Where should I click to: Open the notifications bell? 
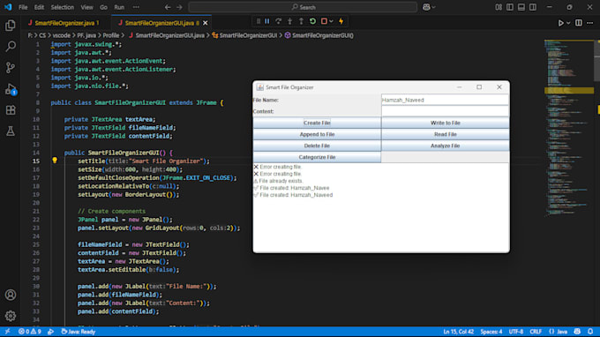point(590,332)
